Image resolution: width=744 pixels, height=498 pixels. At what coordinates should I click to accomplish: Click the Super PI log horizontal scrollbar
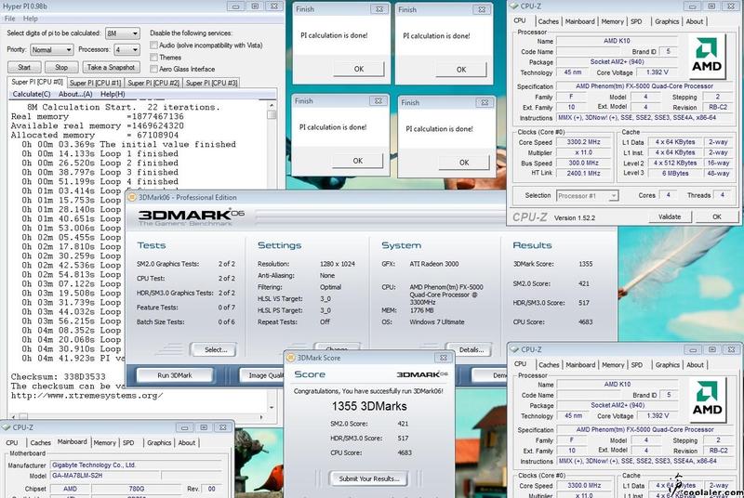[138, 417]
